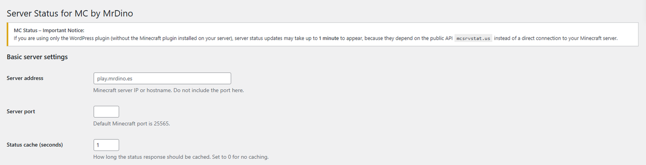The width and height of the screenshot is (646, 165).
Task: Click the "Server Status for MC by MrDino" heading
Action: click(70, 13)
